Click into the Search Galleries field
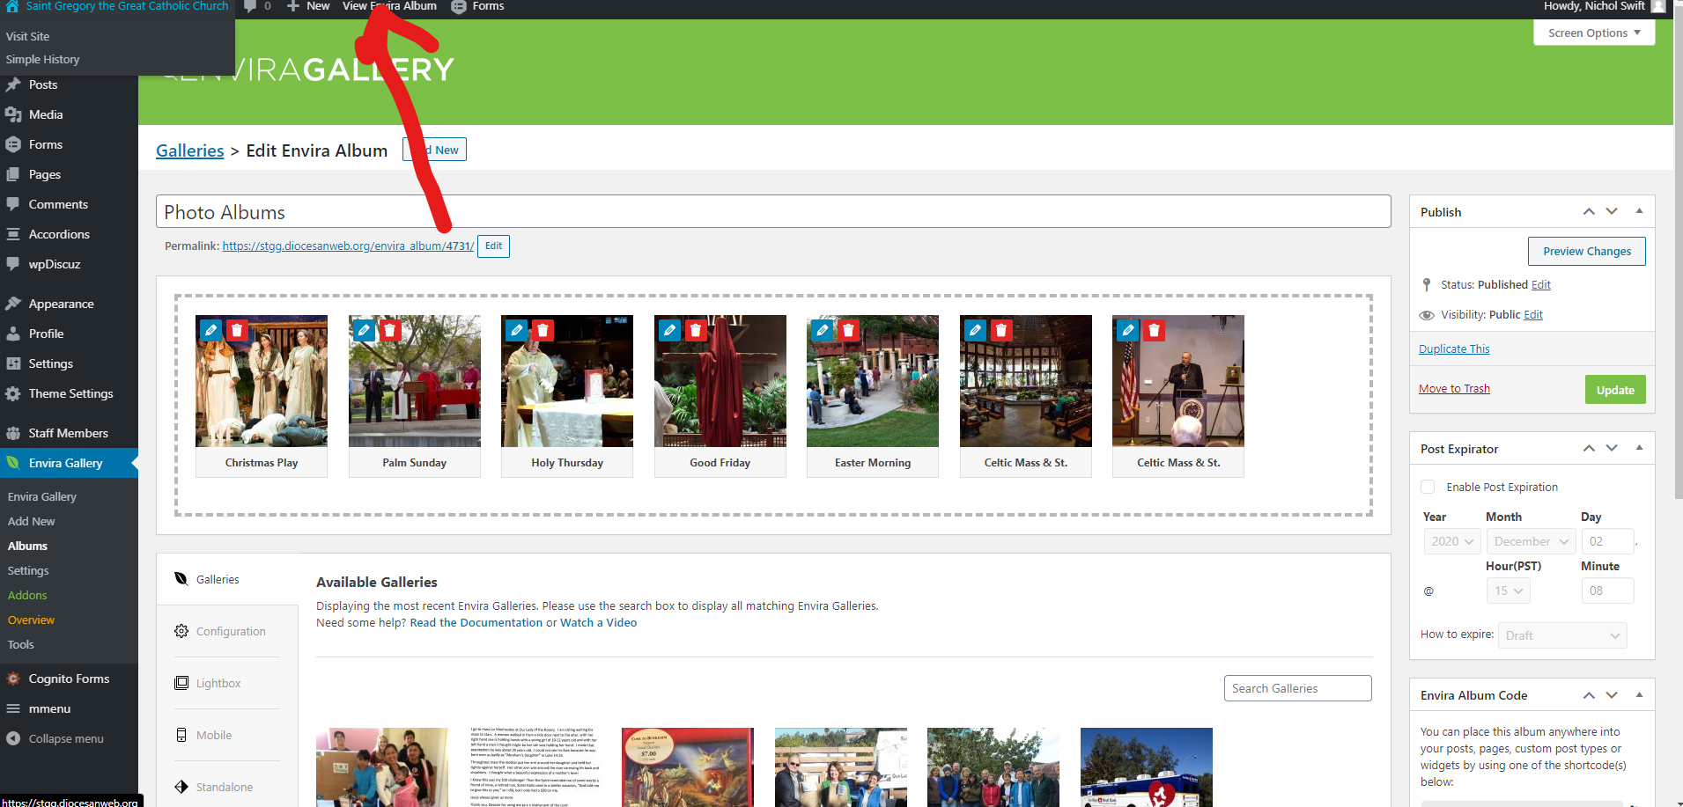 (1296, 688)
